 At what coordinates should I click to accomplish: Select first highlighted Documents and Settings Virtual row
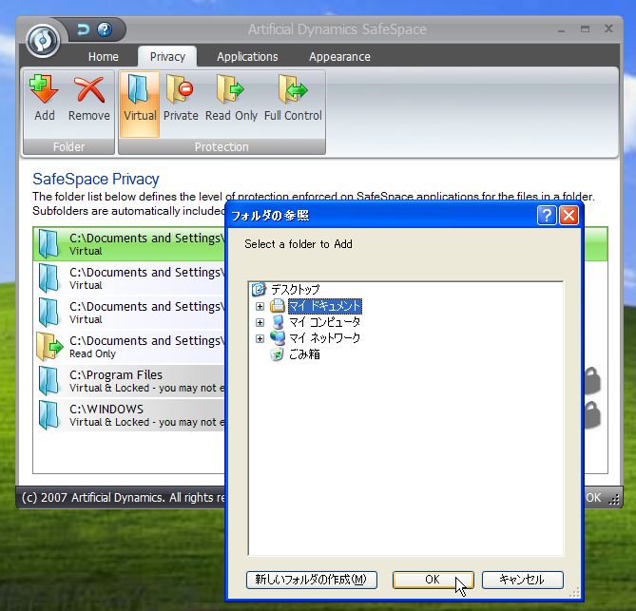pyautogui.click(x=129, y=243)
